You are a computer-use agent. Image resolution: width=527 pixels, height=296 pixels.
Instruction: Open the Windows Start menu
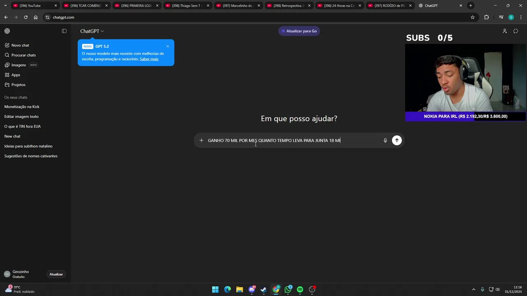pyautogui.click(x=215, y=289)
